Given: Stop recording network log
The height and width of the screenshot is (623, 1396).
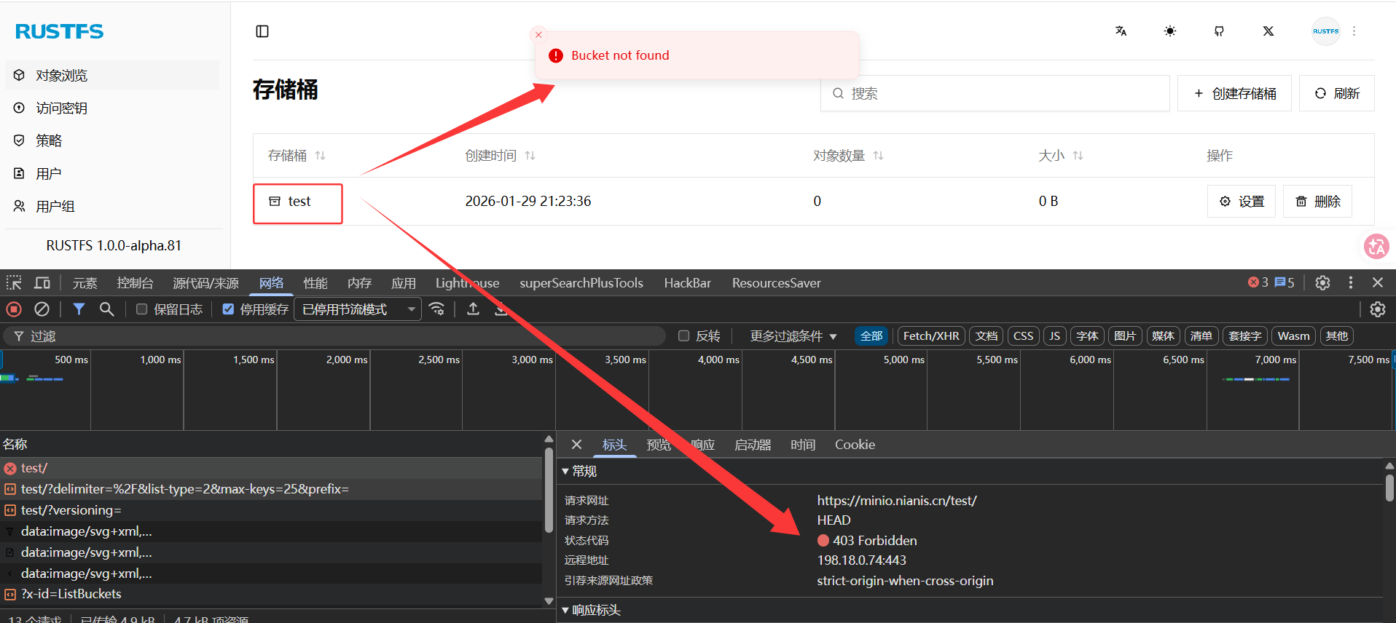Looking at the screenshot, I should coord(14,309).
